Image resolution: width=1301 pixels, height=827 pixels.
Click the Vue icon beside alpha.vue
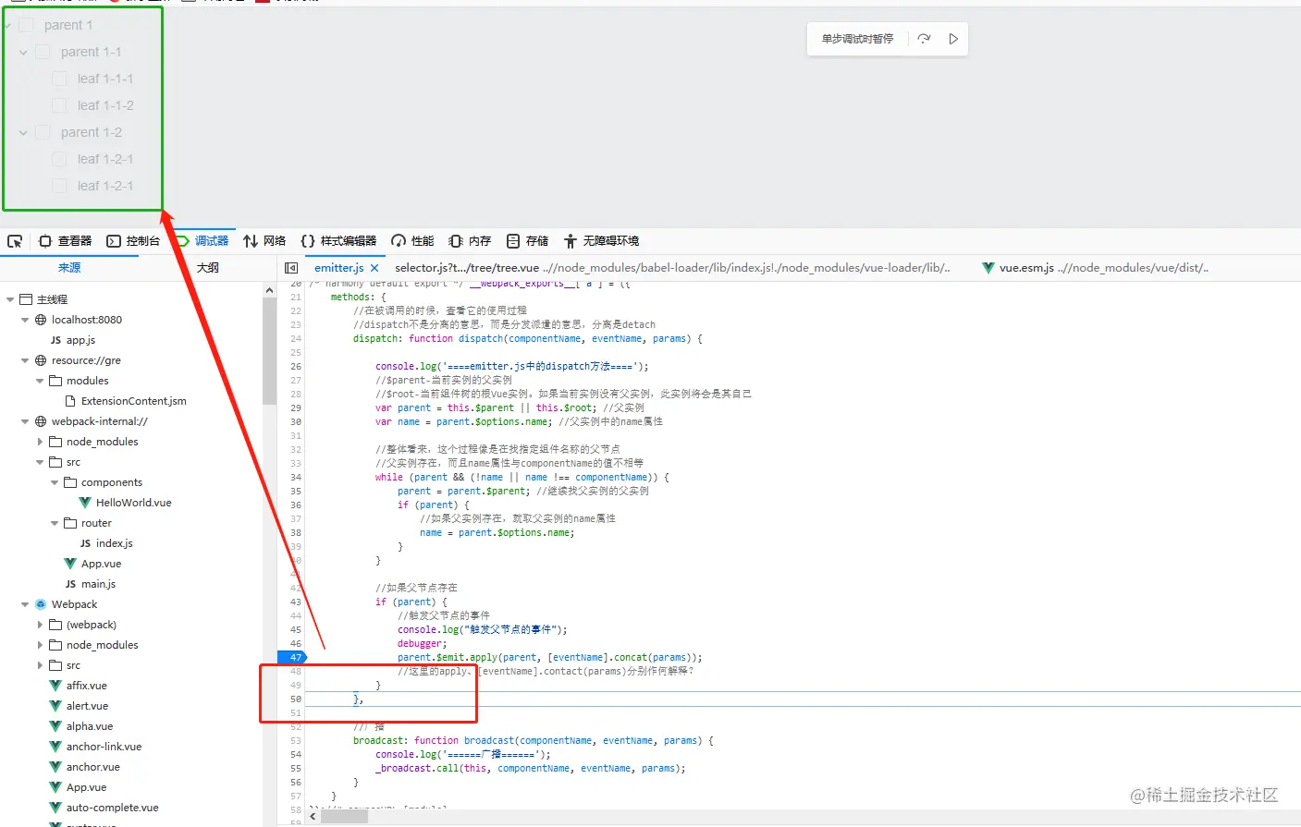click(55, 726)
